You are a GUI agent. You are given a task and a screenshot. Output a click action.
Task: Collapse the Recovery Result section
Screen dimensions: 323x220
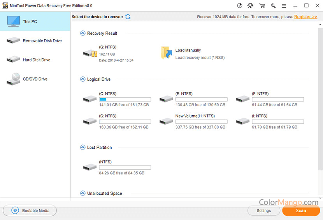coord(83,33)
